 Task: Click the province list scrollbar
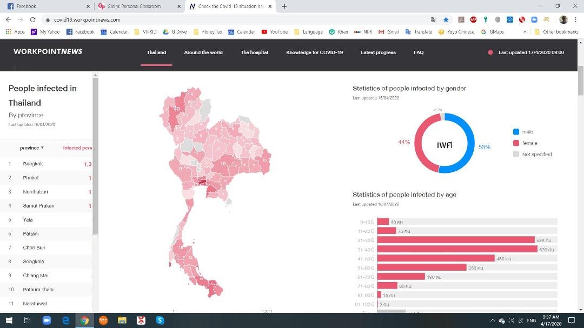[x=95, y=156]
